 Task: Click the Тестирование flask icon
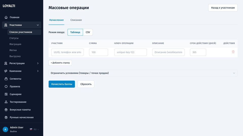click(x=6, y=102)
